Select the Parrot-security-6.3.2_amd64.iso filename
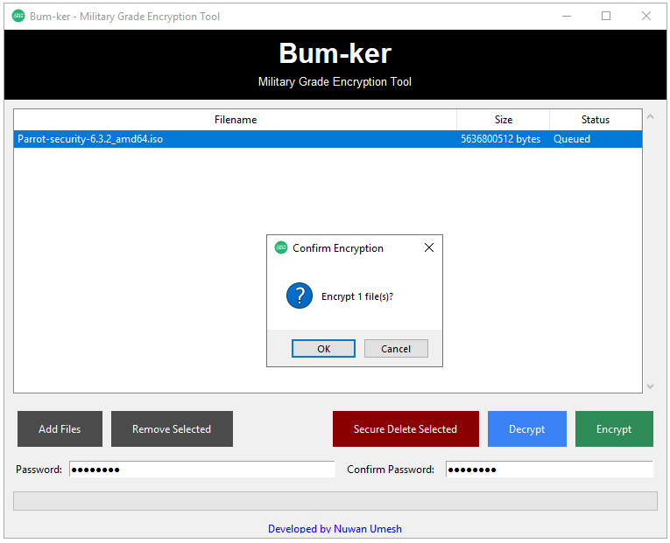Screen dimensions: 670x543 (90, 139)
